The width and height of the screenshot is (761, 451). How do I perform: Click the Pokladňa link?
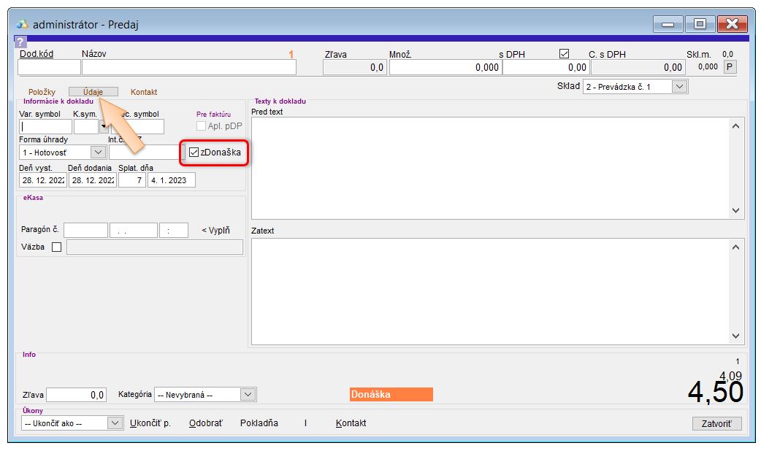coord(259,423)
